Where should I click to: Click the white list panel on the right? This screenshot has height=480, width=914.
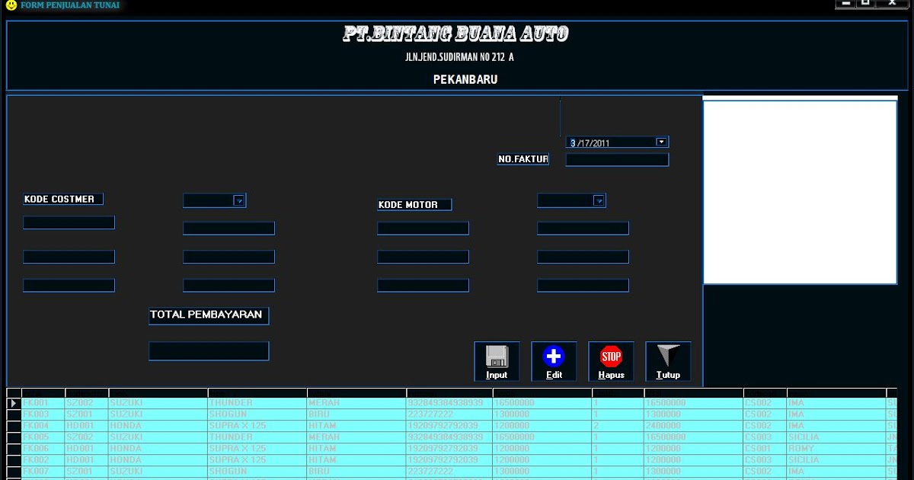pyautogui.click(x=800, y=192)
